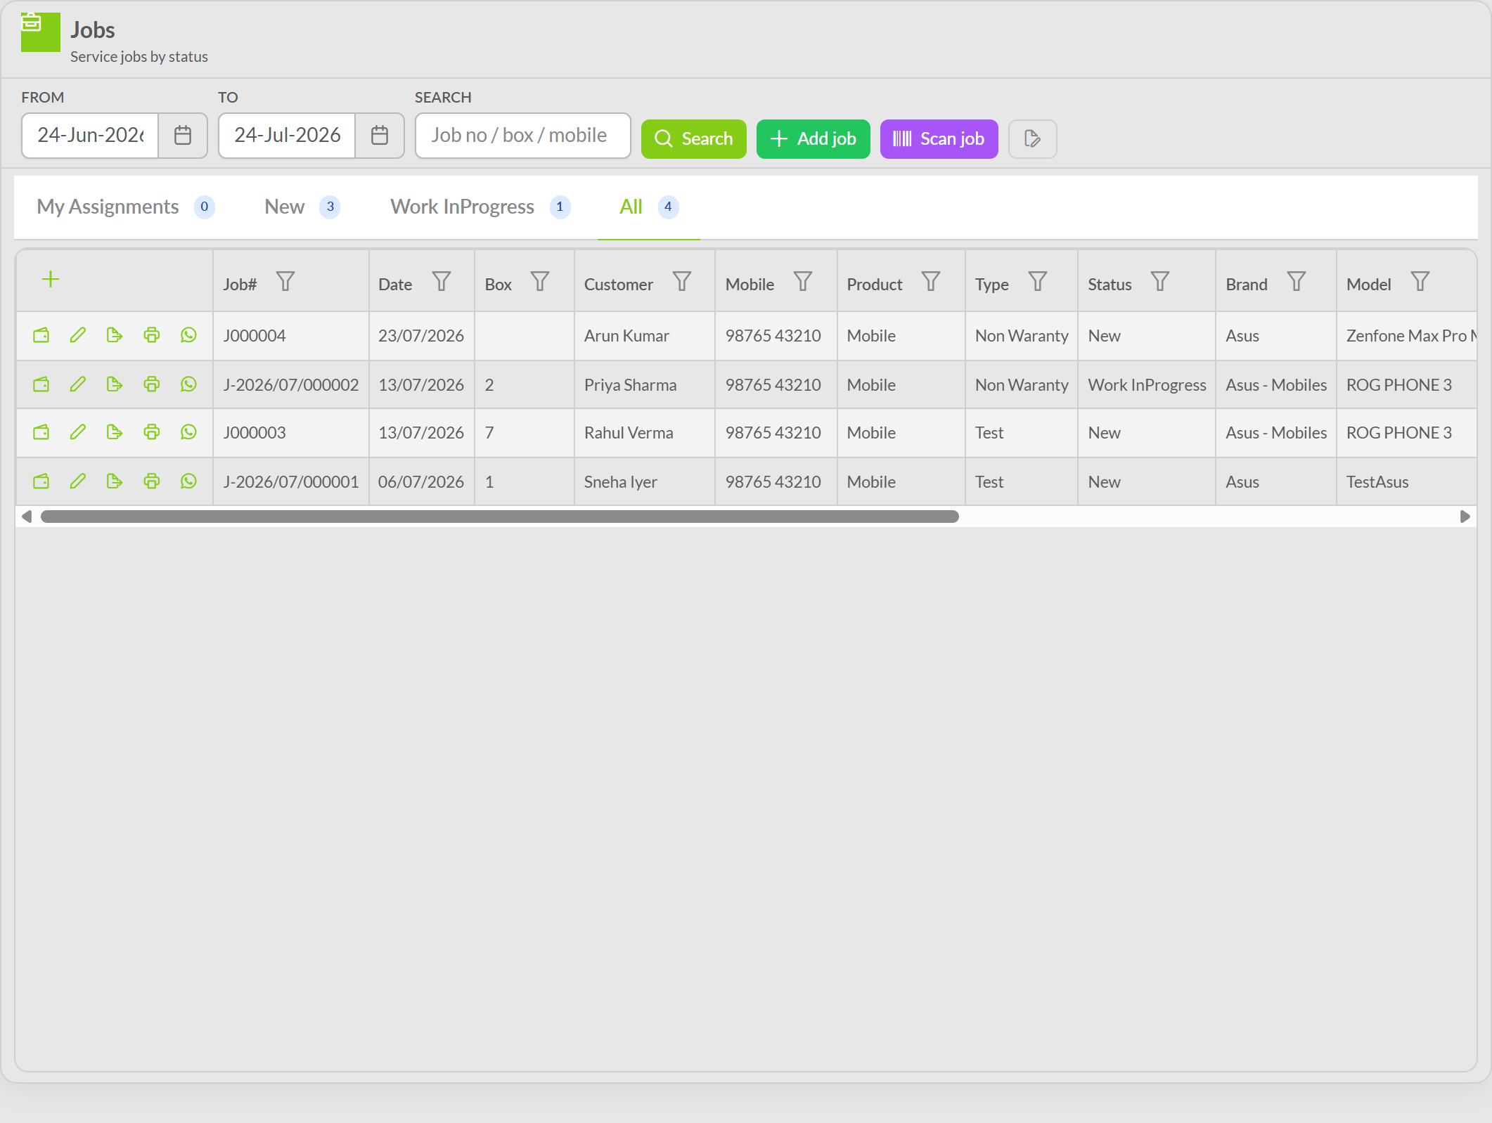This screenshot has height=1123, width=1492.
Task: Print job J000003 using printer icon
Action: point(152,432)
